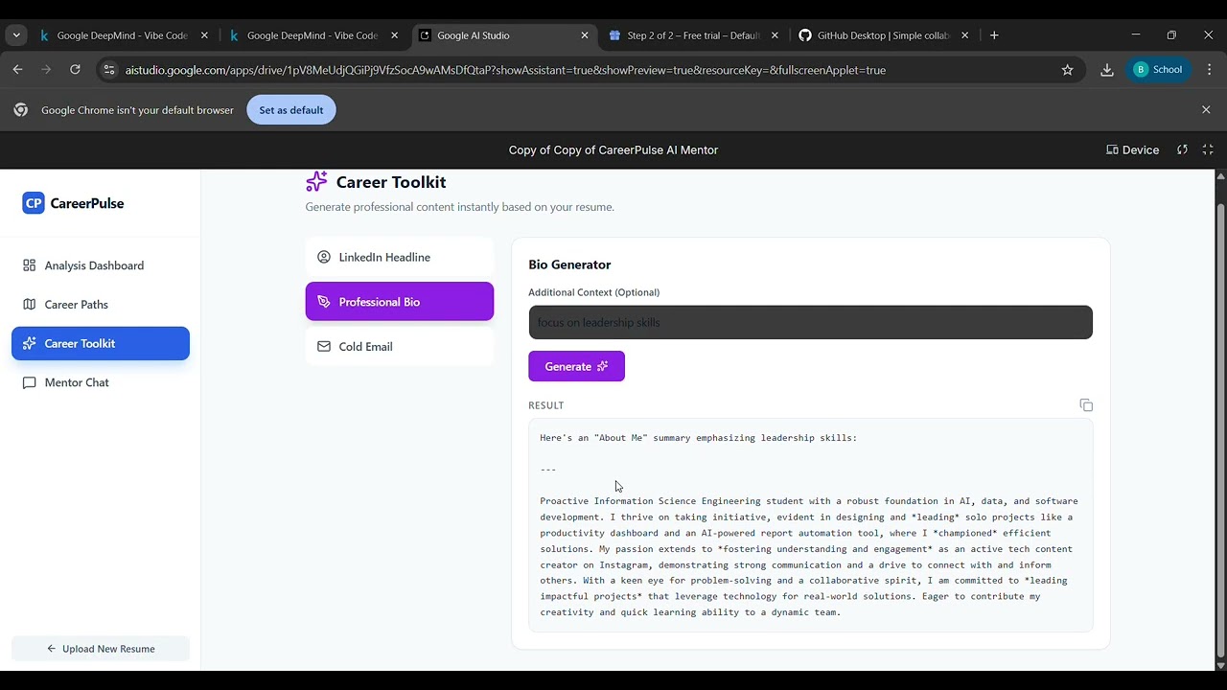Click the "RESULT" label
The height and width of the screenshot is (690, 1227).
(546, 405)
